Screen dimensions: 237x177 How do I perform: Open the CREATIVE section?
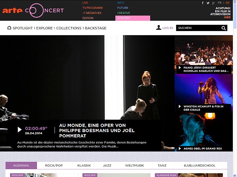point(124,13)
